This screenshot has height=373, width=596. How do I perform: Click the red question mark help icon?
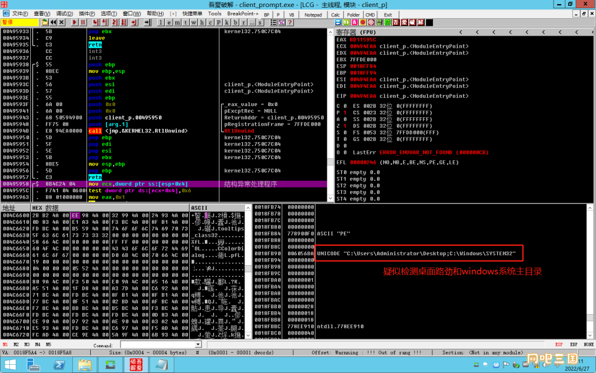pyautogui.click(x=290, y=23)
